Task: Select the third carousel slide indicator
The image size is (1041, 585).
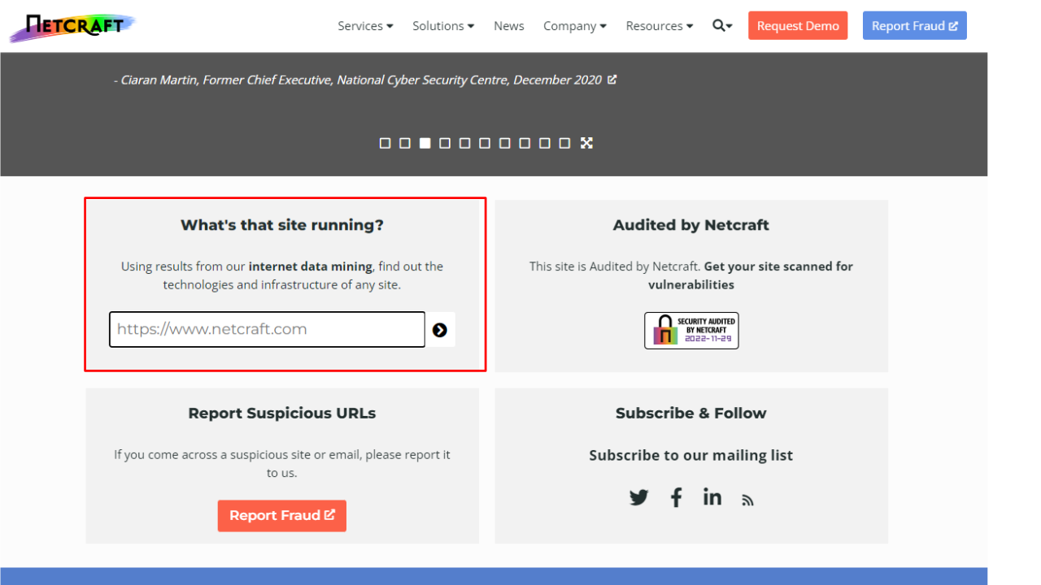Action: click(x=425, y=143)
